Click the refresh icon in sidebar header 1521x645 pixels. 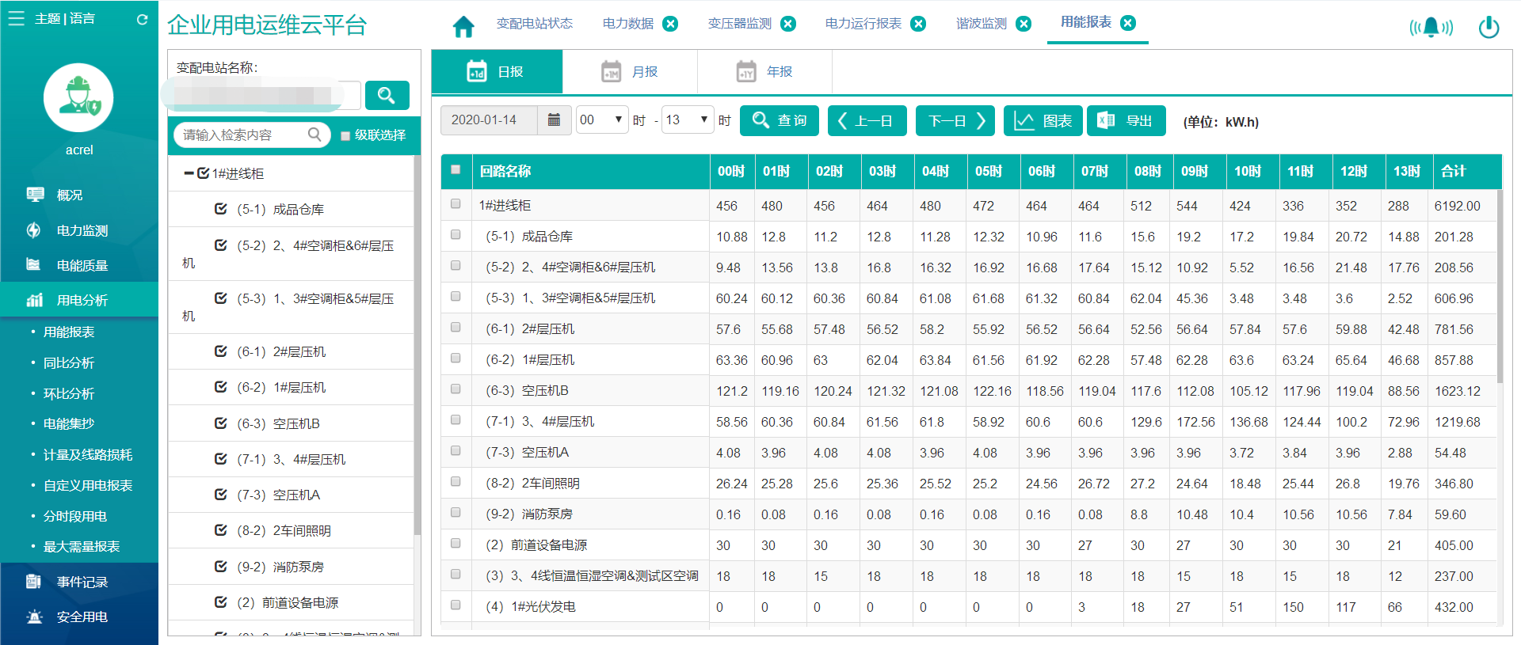coord(142,19)
